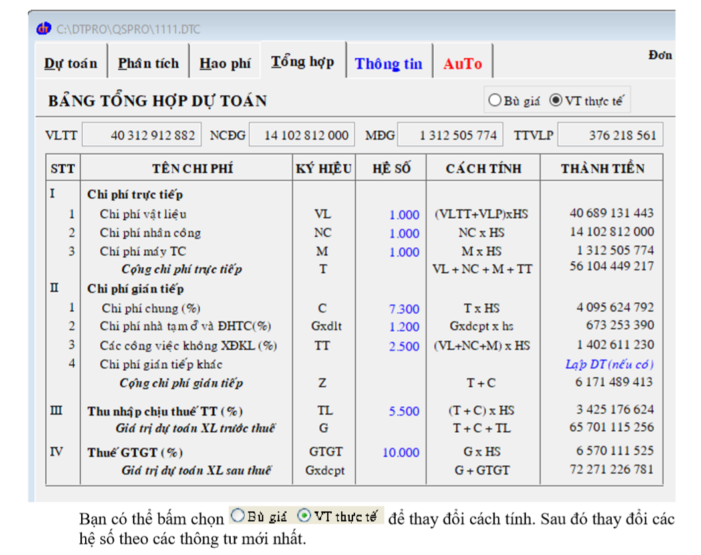Click the VLTT value field
The width and height of the screenshot is (701, 555).
click(142, 136)
